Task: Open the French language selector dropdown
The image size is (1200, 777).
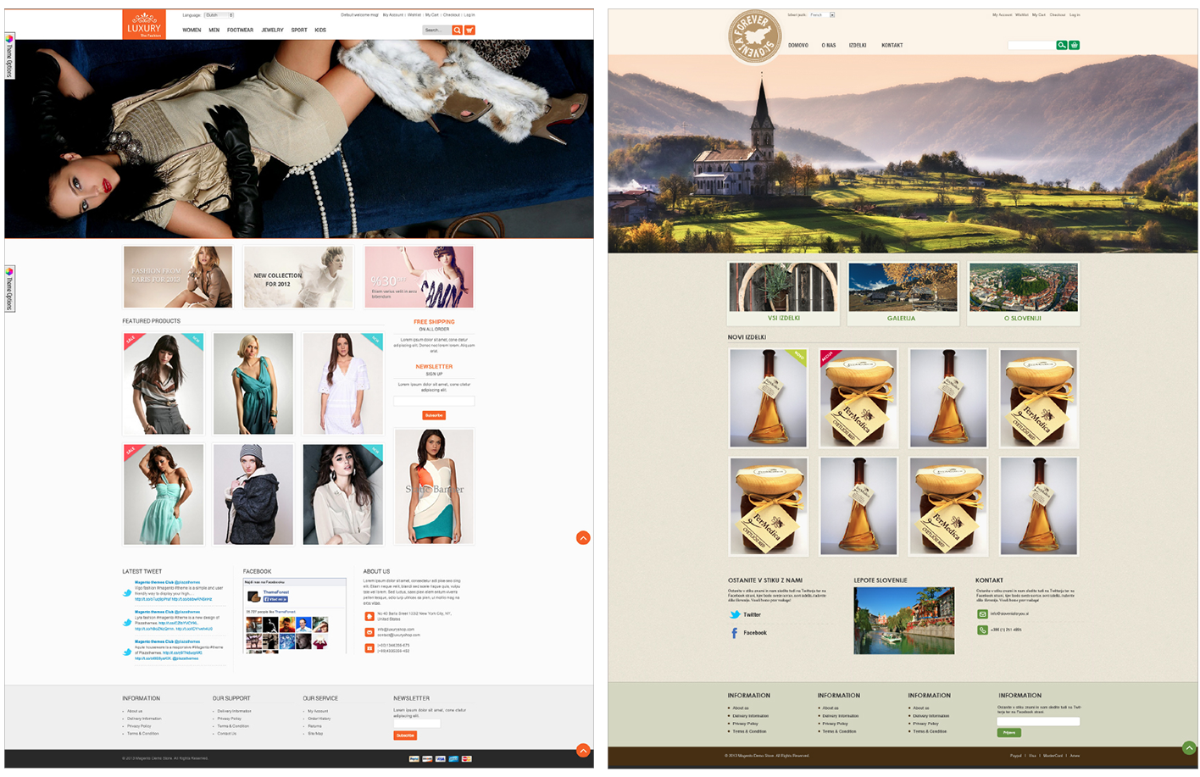Action: click(x=822, y=15)
